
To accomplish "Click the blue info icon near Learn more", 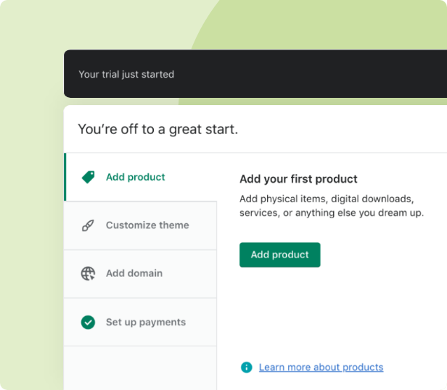I will click(x=247, y=368).
